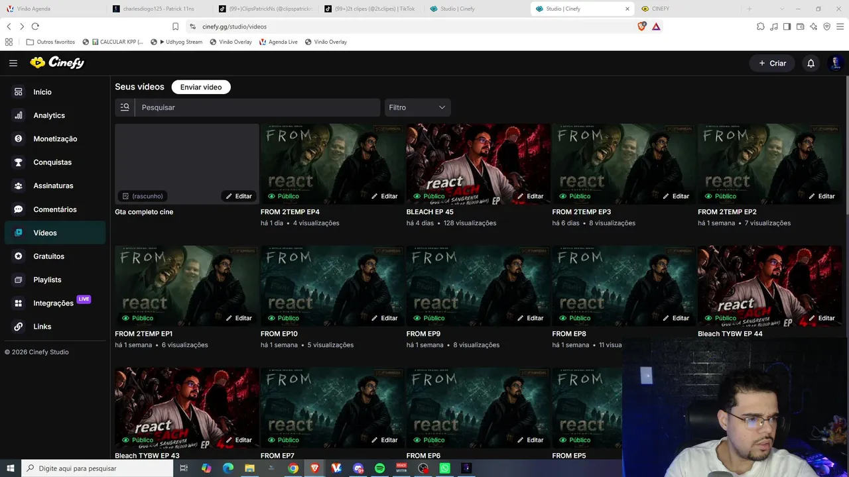
Task: Reload the page
Action: click(x=35, y=26)
